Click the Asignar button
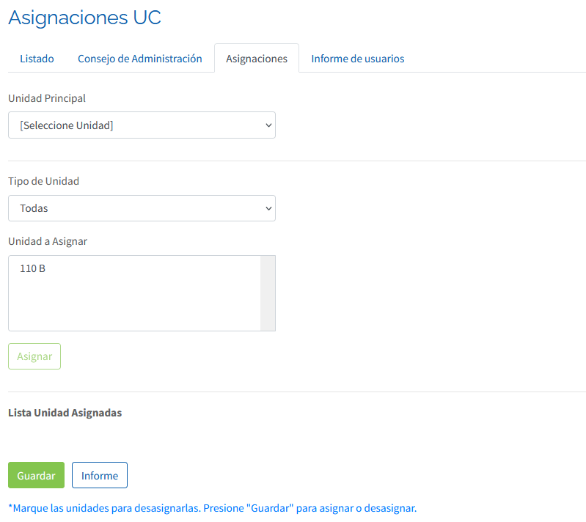The height and width of the screenshot is (522, 586). tap(34, 356)
